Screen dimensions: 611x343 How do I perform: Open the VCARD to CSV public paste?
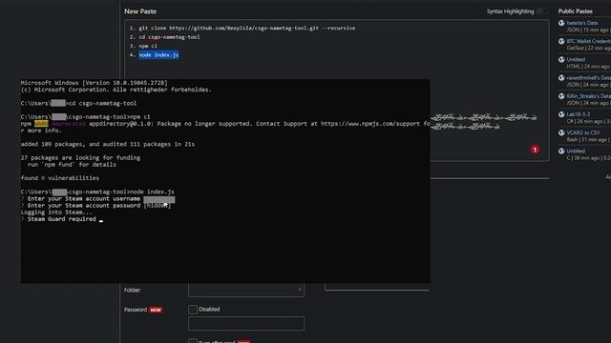(x=583, y=132)
